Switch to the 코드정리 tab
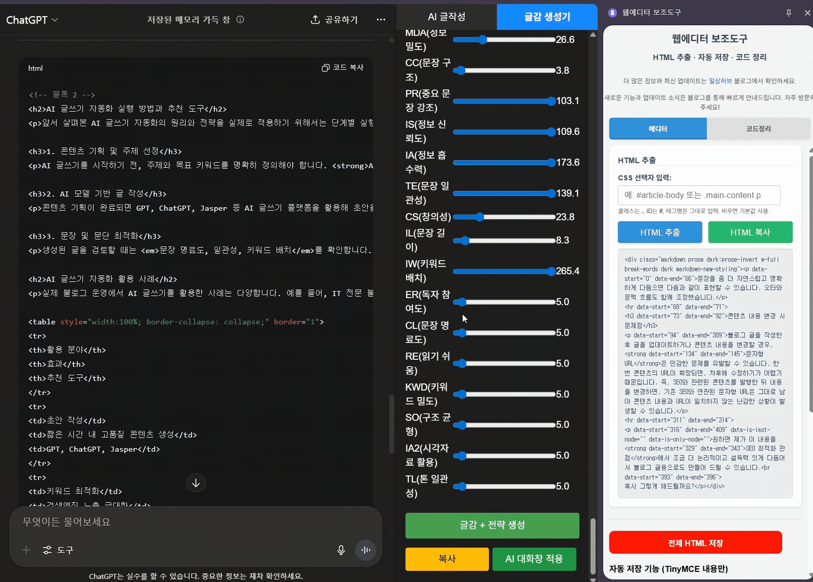 [758, 129]
